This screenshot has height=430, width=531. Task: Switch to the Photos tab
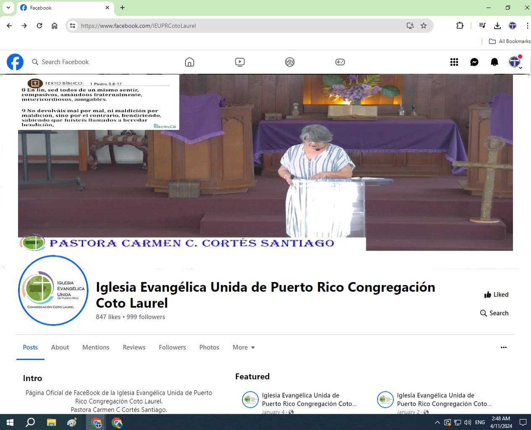[x=209, y=347]
